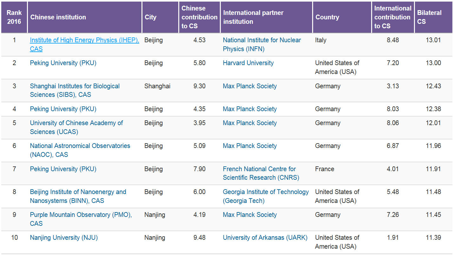453x255 pixels.
Task: Open Institute of High Energy Physics link
Action: point(84,40)
